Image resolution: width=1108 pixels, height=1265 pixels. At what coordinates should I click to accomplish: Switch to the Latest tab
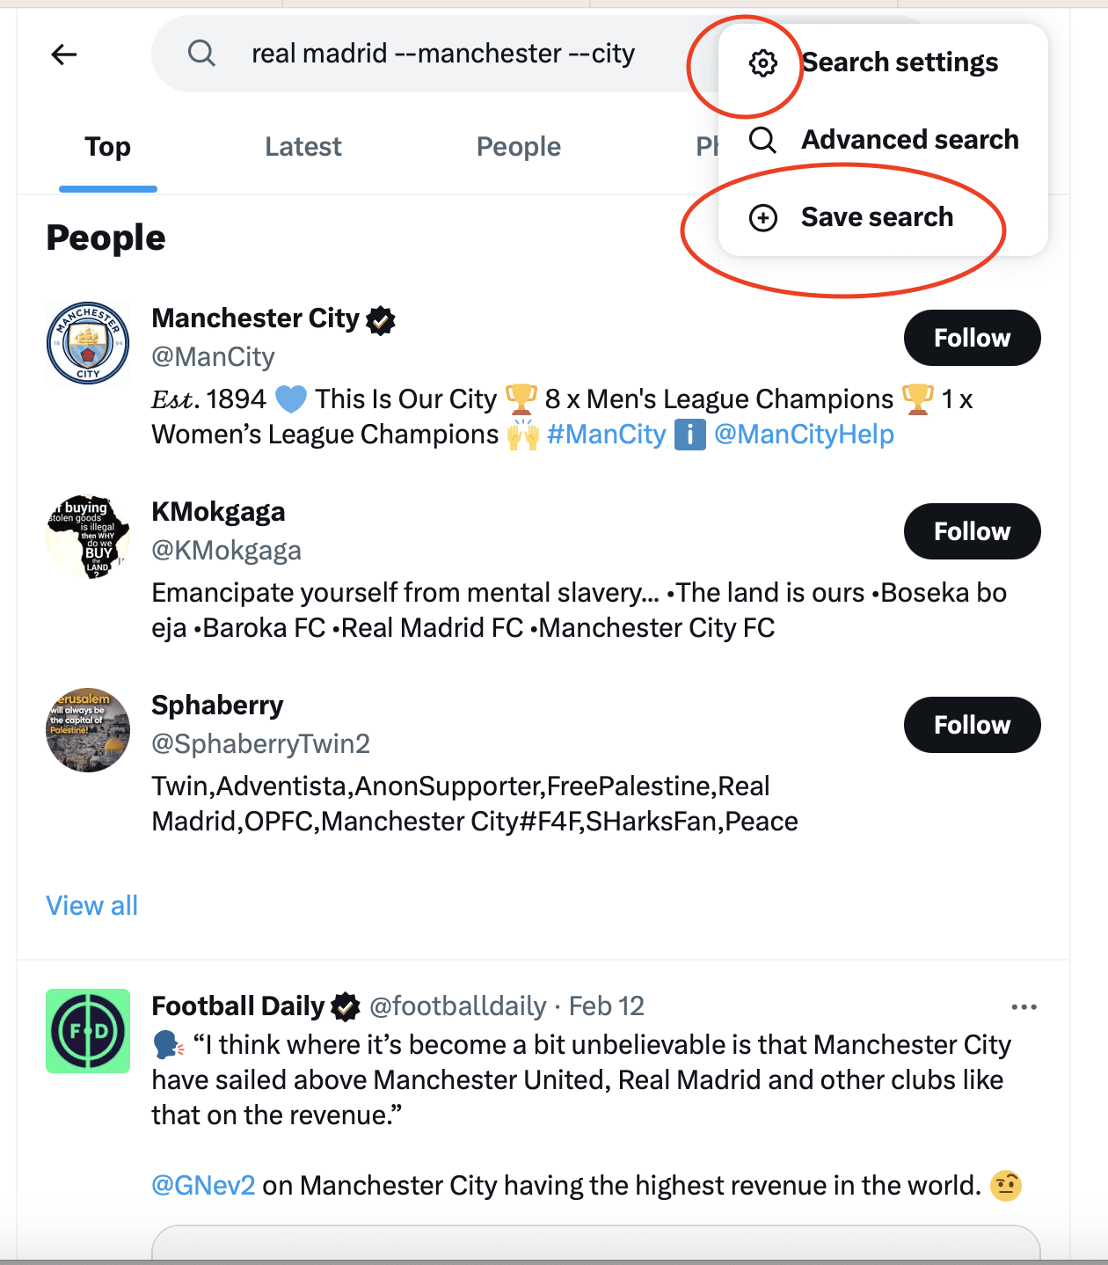point(303,147)
